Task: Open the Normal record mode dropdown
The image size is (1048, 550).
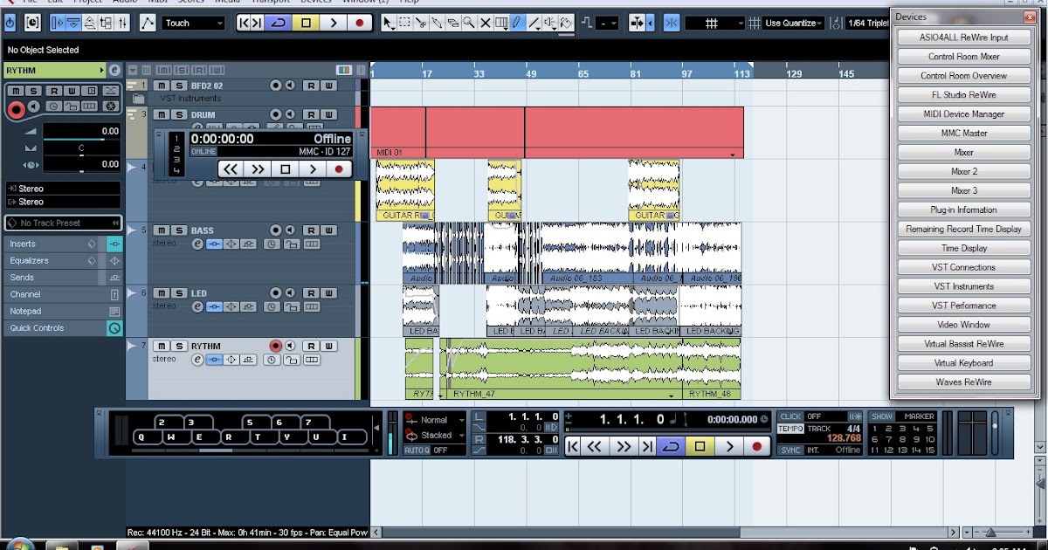Action: click(435, 420)
